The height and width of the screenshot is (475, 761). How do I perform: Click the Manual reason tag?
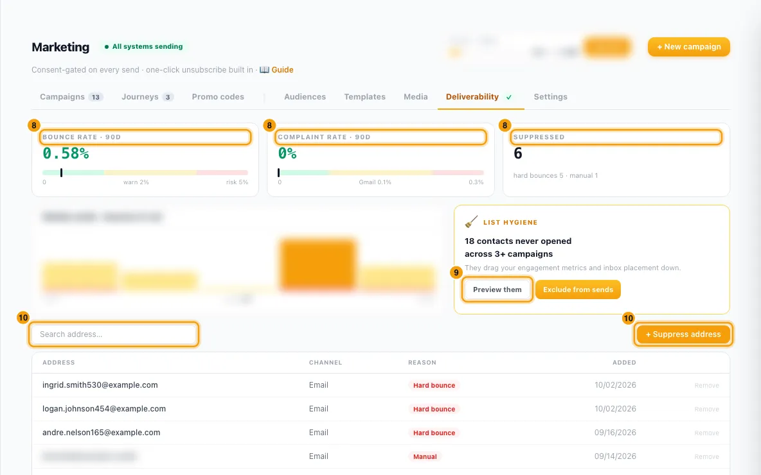[x=425, y=456]
